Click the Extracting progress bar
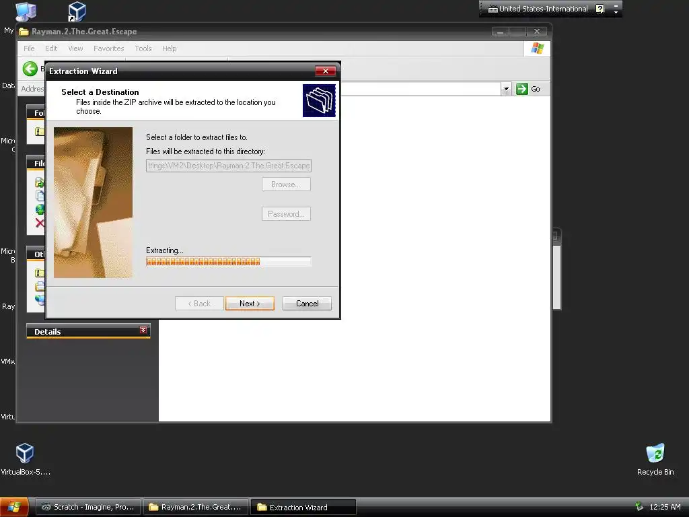 229,262
